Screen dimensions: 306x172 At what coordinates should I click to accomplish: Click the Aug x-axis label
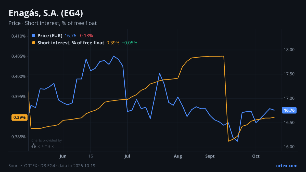(x=178, y=156)
